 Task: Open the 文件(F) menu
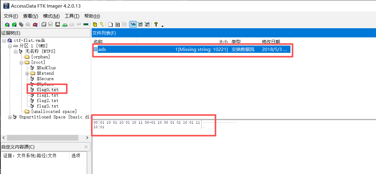coord(11,16)
